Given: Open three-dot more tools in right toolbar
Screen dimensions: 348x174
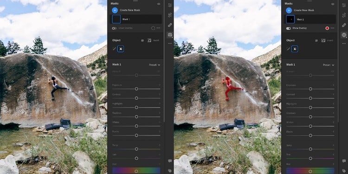Looking at the screenshot, I should click(344, 44).
